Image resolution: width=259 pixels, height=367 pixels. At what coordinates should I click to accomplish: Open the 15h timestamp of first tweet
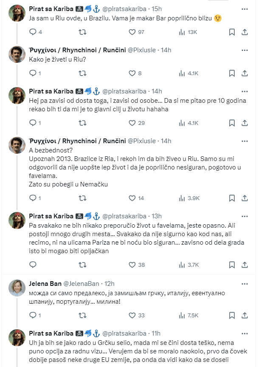click(157, 9)
